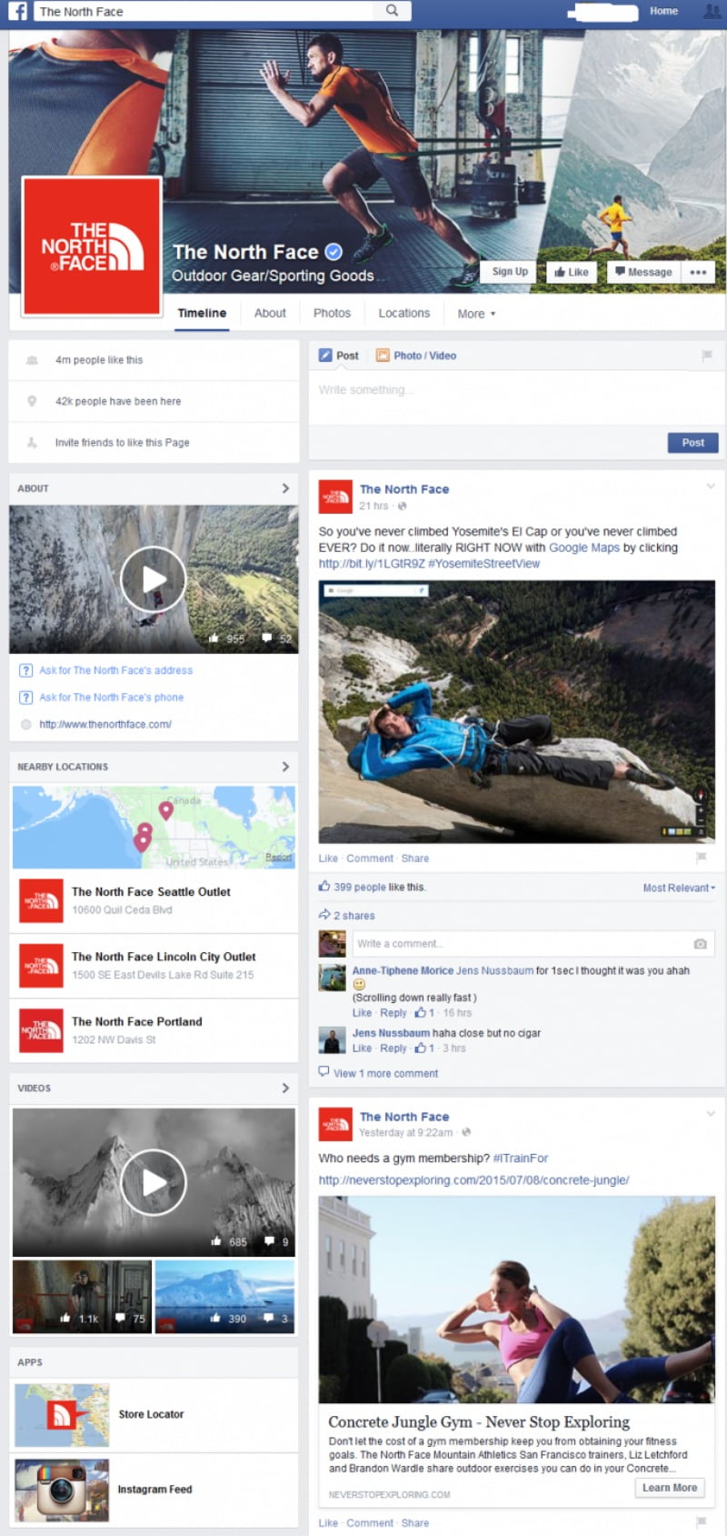
Task: Select The North Face Seattle Outlet location
Action: point(151,892)
